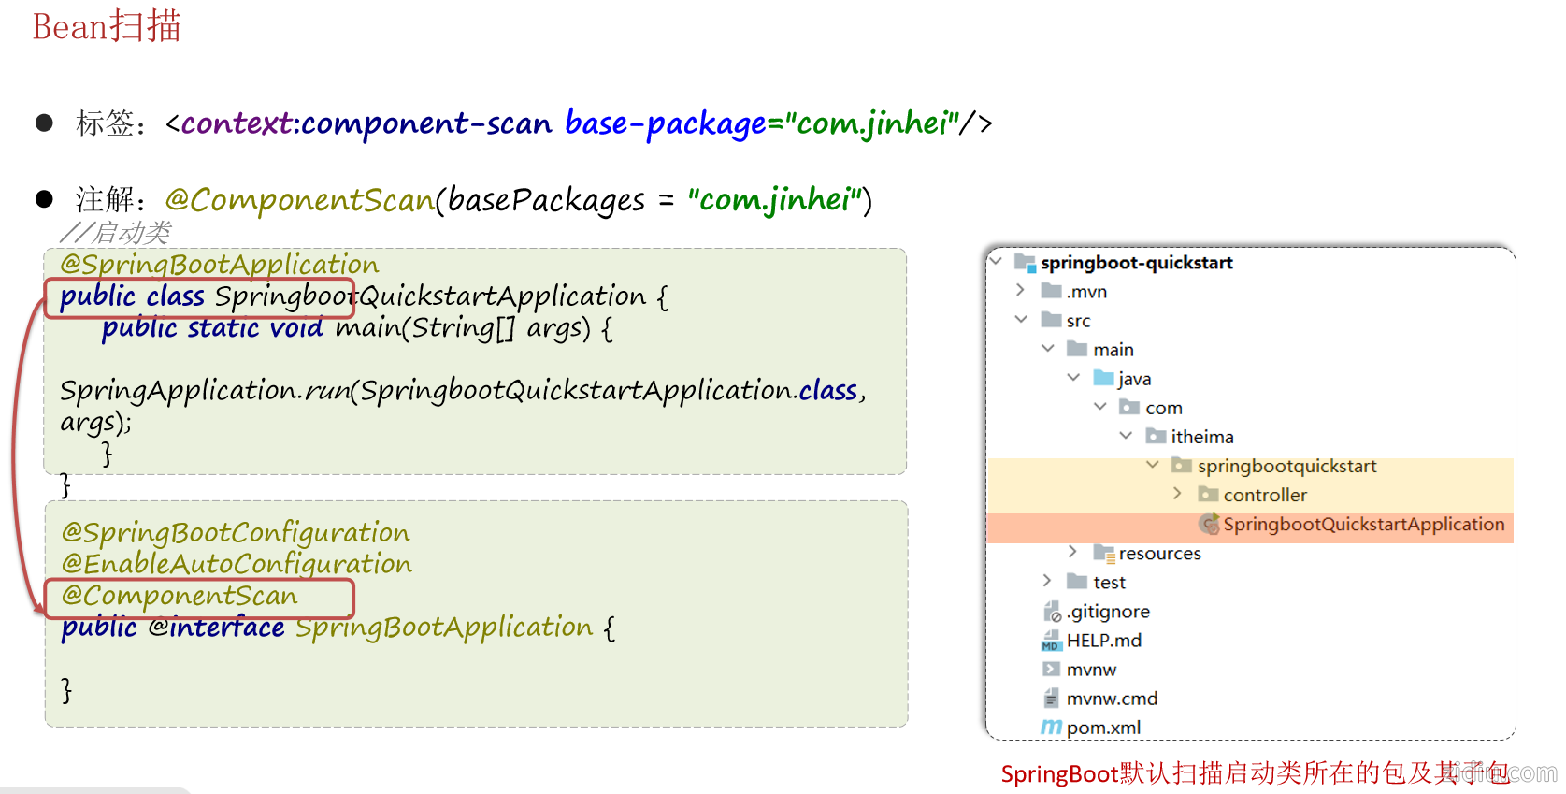The width and height of the screenshot is (1566, 794).
Task: Click the mvnw.cmd file icon
Action: 1051,699
